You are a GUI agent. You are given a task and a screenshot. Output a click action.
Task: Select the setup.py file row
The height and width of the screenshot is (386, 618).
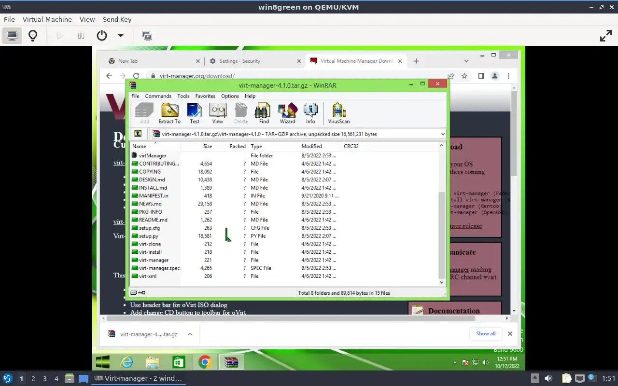pos(285,236)
